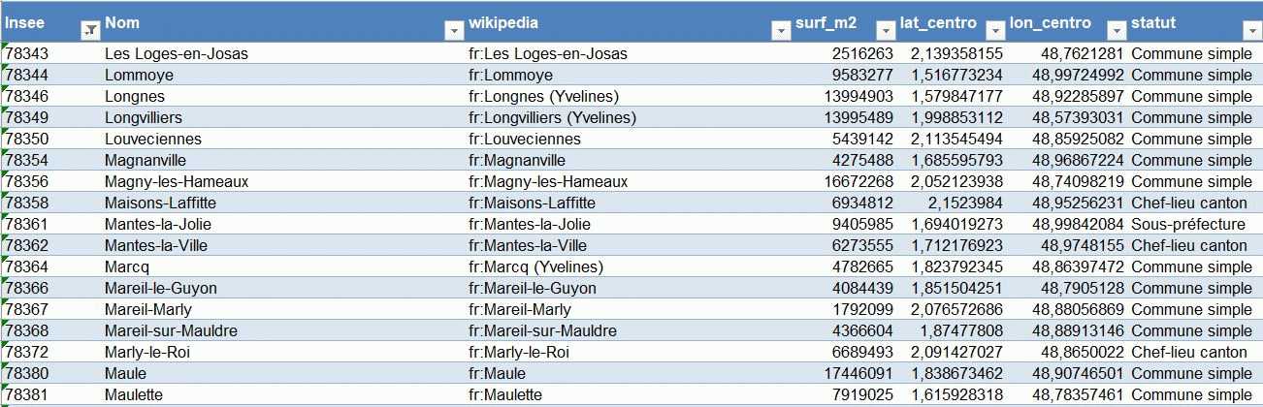
Task: Open the active filter on Insee column
Action: tap(89, 30)
